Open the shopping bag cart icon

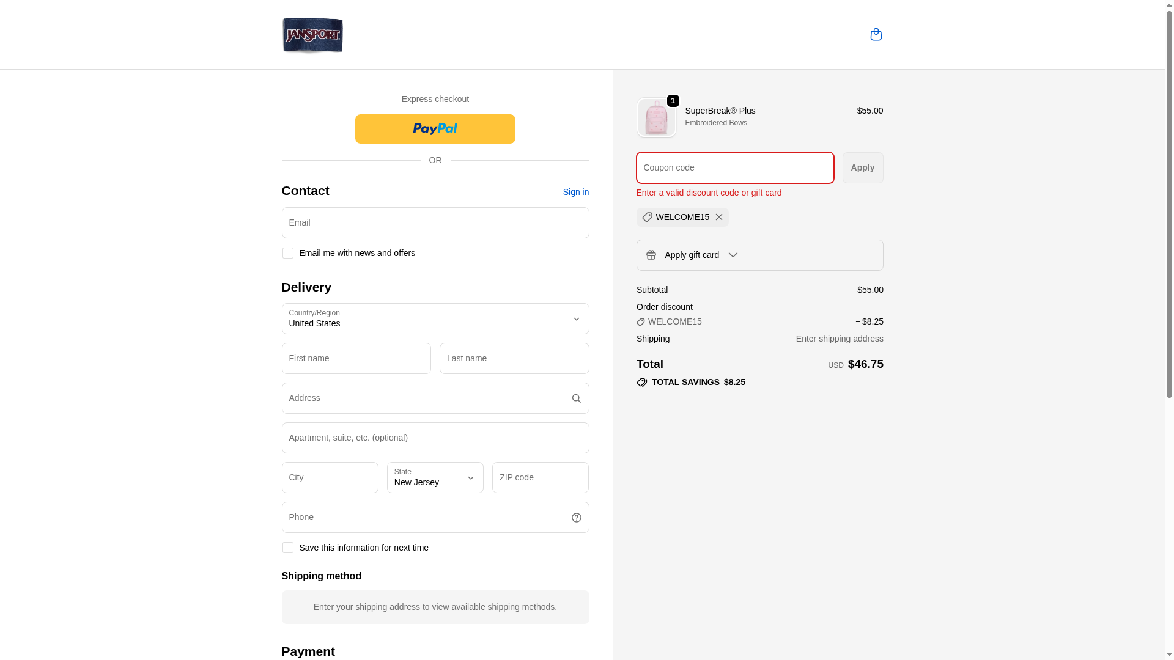click(x=876, y=34)
